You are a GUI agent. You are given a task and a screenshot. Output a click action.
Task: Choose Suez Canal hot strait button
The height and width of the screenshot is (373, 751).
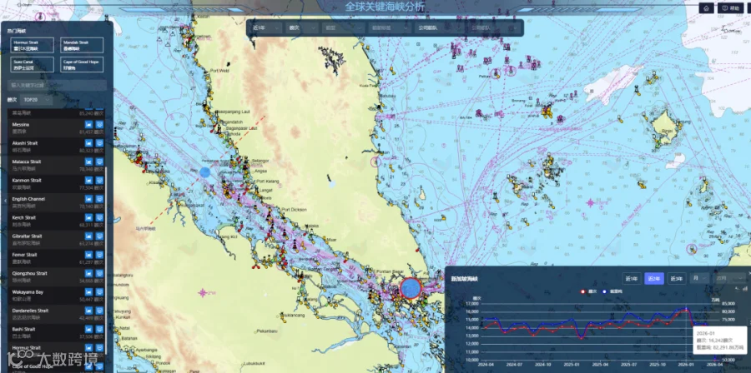coord(33,64)
